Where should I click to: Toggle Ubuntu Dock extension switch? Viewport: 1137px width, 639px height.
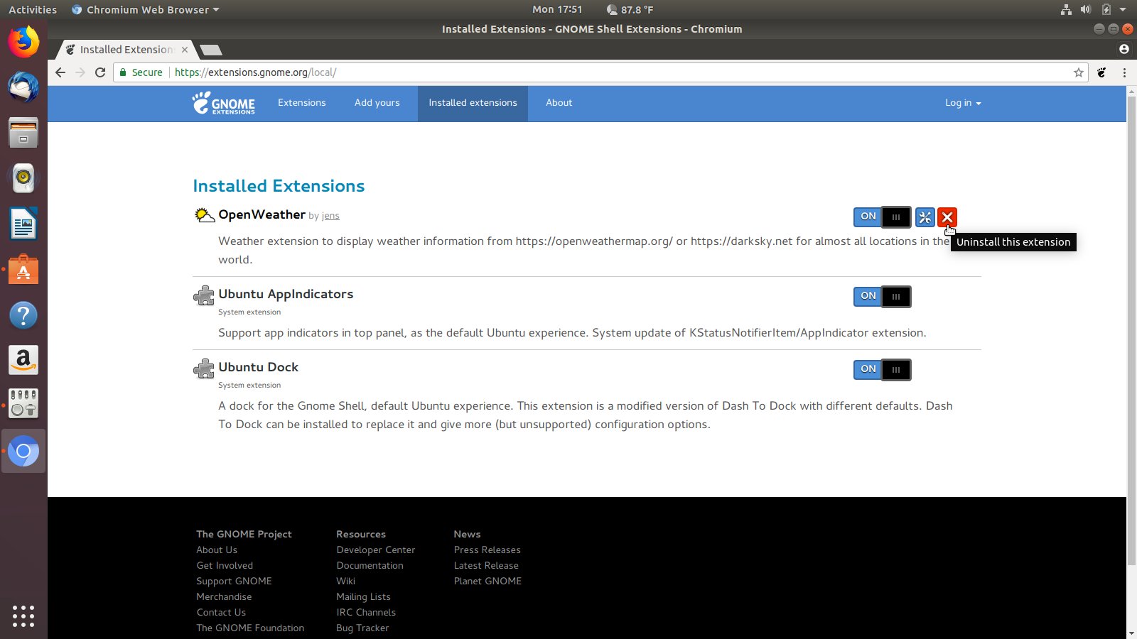coord(882,369)
